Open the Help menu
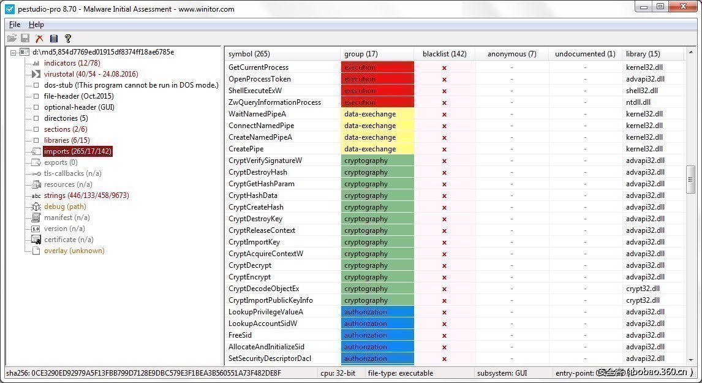The image size is (702, 383). point(36,25)
